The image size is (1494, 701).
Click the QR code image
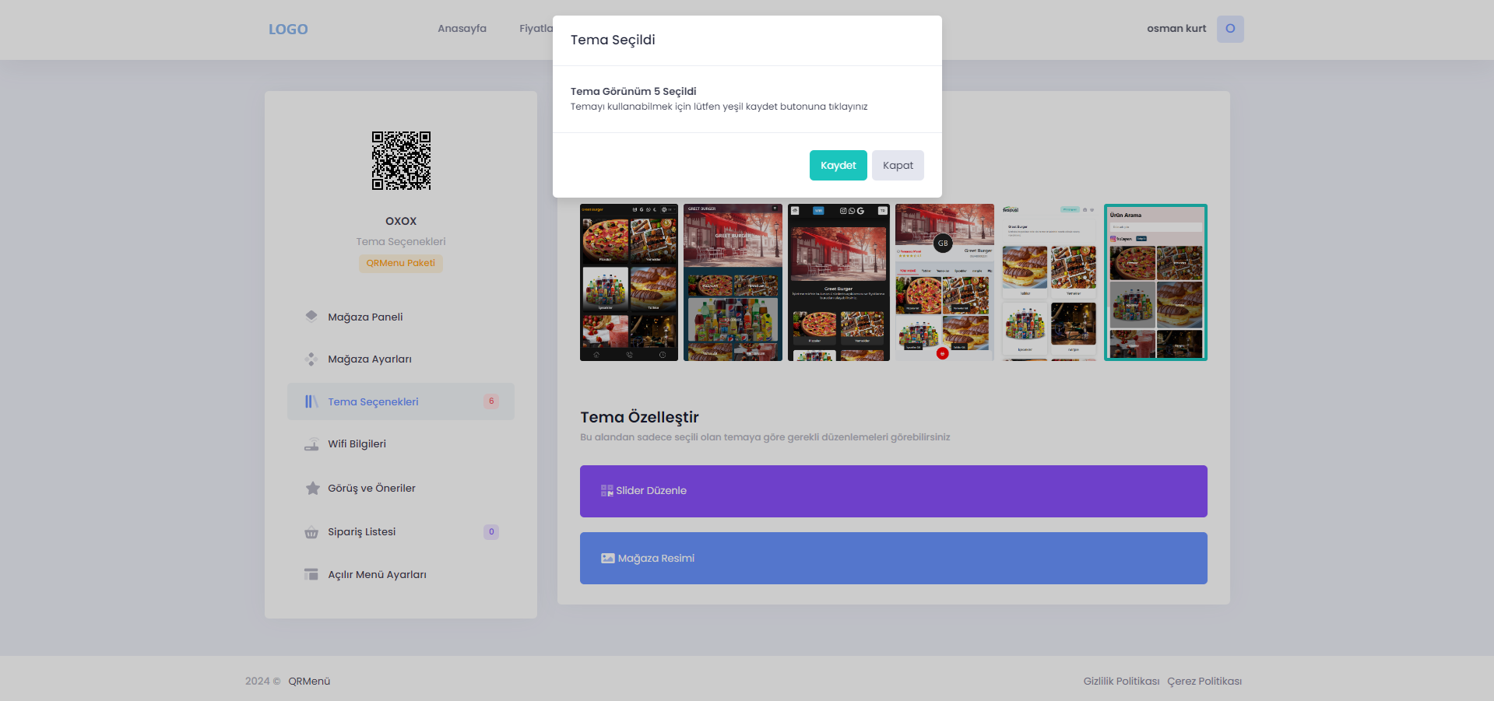[401, 160]
